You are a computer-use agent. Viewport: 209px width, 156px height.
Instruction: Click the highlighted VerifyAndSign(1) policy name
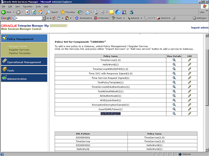[x=110, y=114]
